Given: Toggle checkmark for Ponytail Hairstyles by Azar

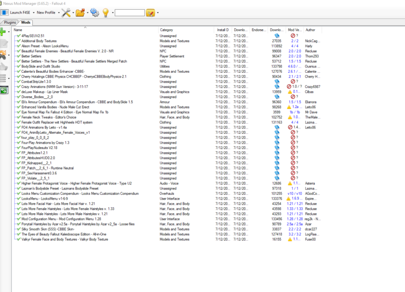Looking at the screenshot, I should 18,224.
